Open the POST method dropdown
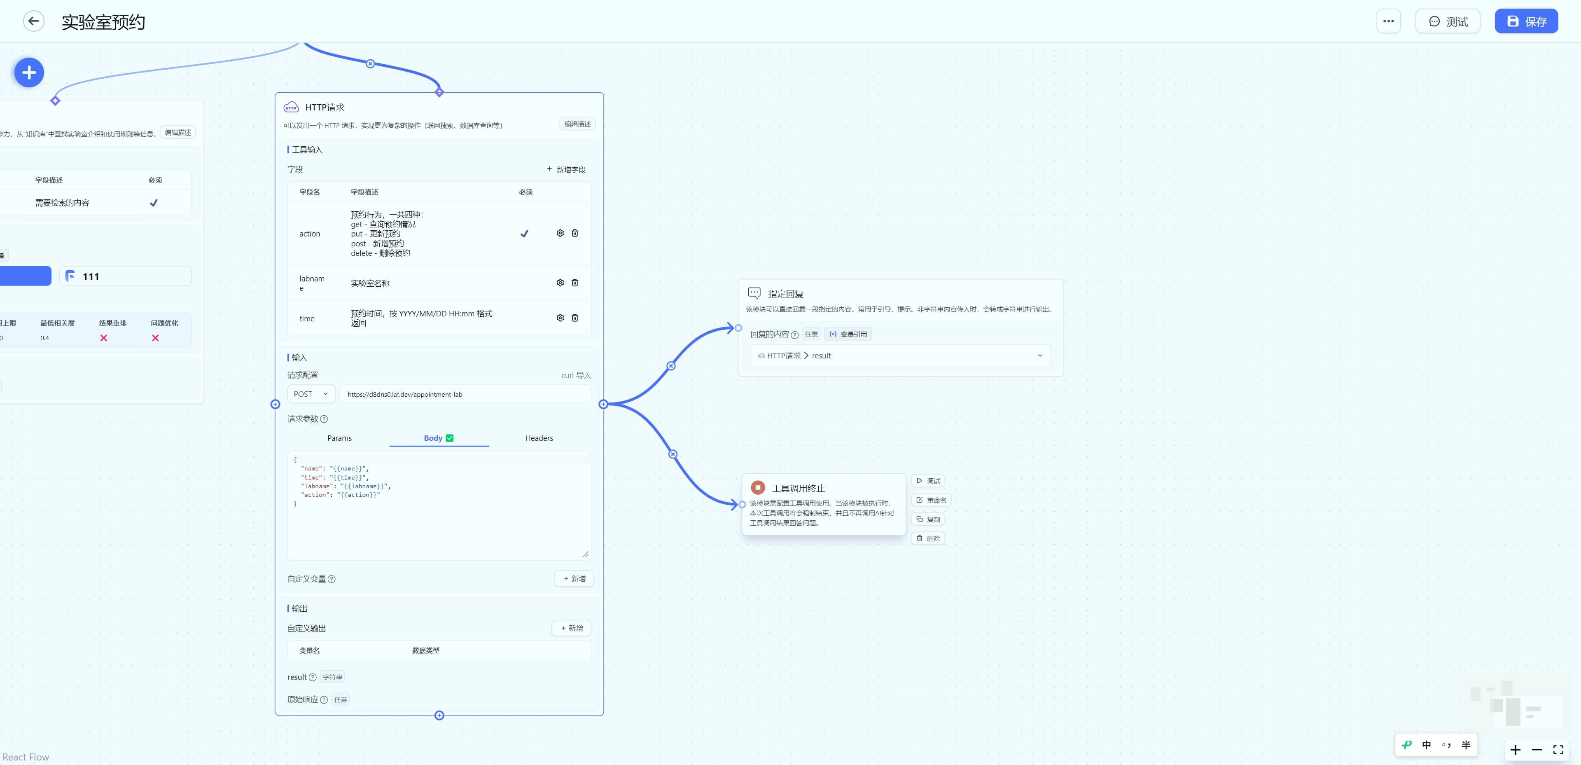Image resolution: width=1581 pixels, height=765 pixels. coord(311,394)
